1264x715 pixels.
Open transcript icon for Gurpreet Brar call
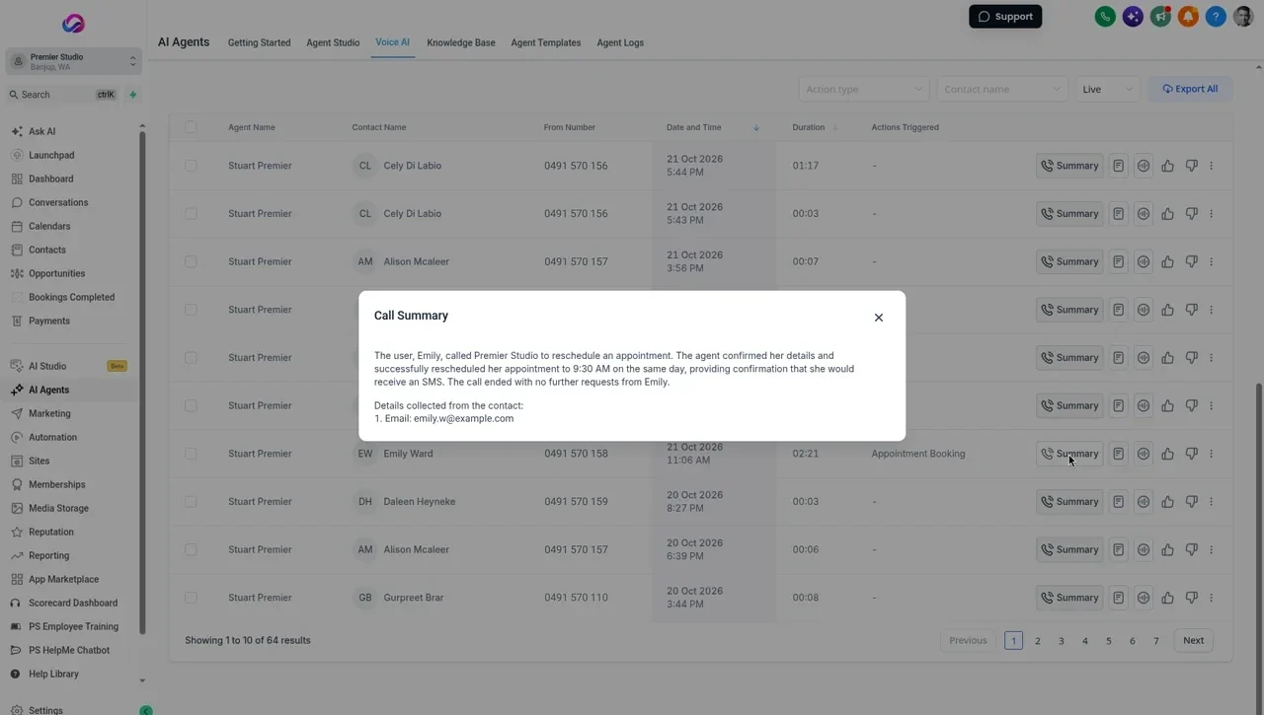click(1118, 598)
